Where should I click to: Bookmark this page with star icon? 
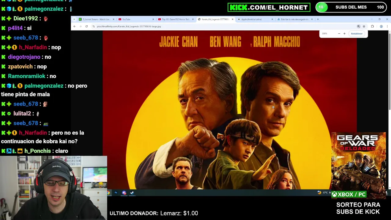point(364,26)
